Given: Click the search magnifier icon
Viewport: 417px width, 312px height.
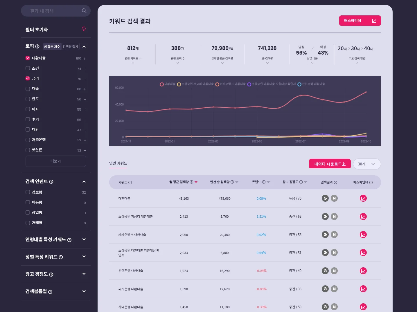Looking at the screenshot, I should (84, 11).
